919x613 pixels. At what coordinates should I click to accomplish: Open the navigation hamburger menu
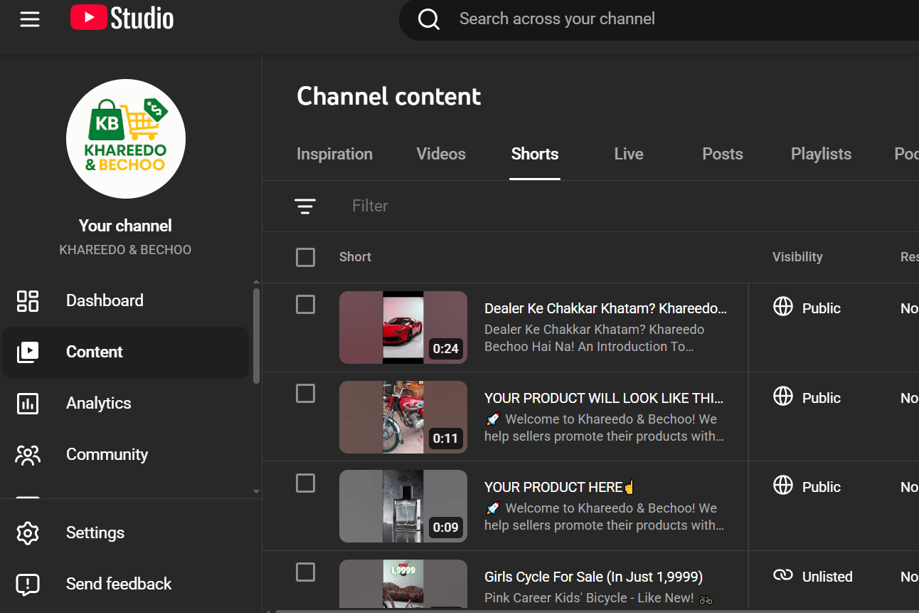coord(30,19)
